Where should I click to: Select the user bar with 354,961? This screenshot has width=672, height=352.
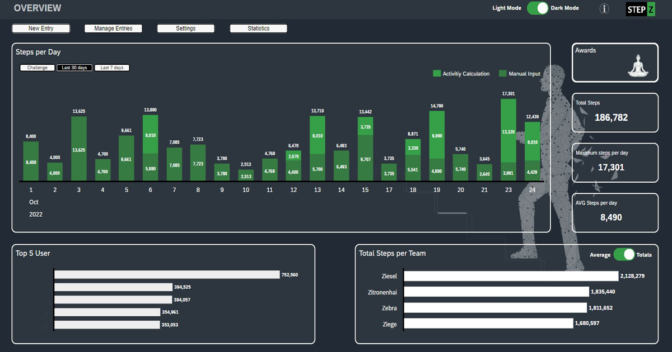pos(107,312)
